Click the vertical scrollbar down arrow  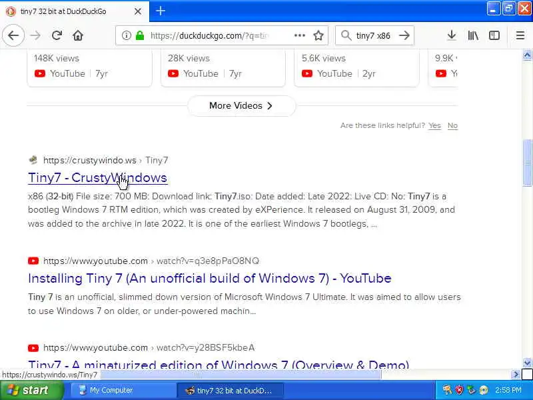[527, 363]
